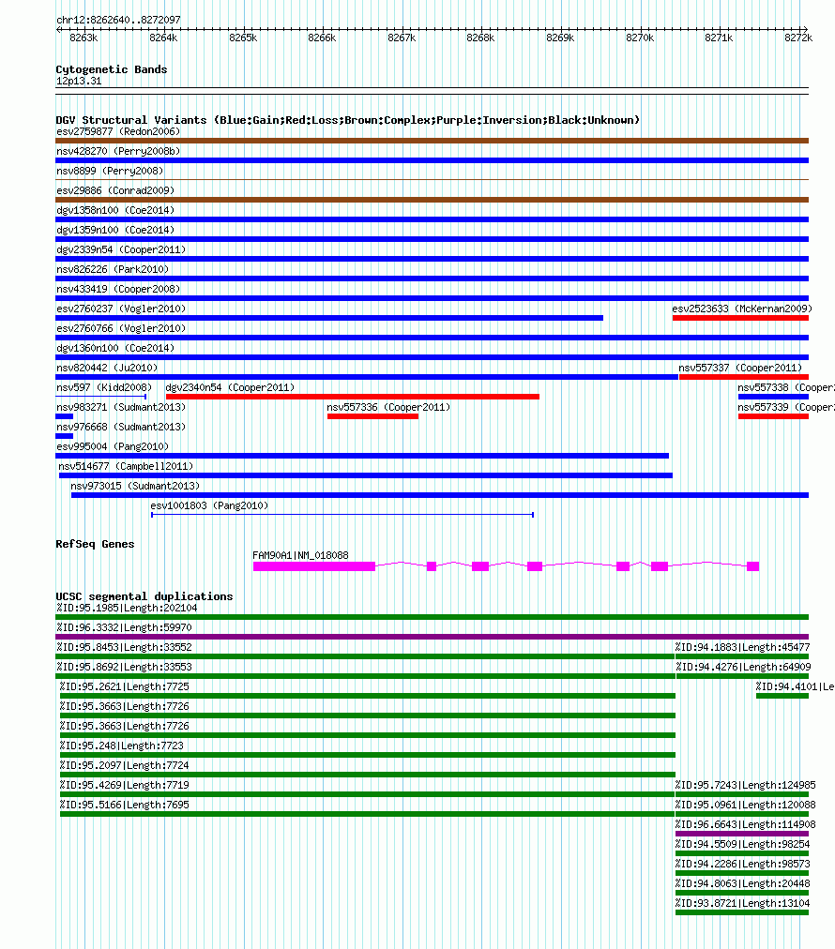Open duplication %ID:95.248|Length:7723

[121, 746]
